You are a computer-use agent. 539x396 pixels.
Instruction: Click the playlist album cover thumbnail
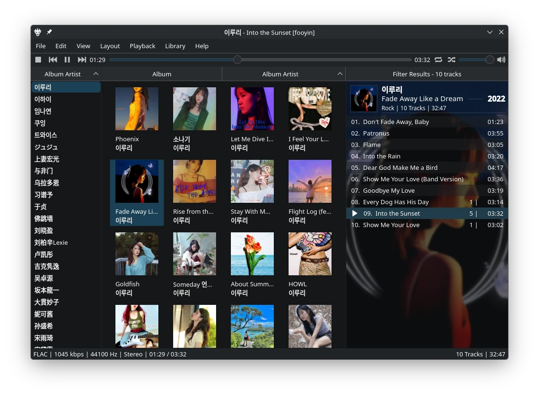(363, 99)
